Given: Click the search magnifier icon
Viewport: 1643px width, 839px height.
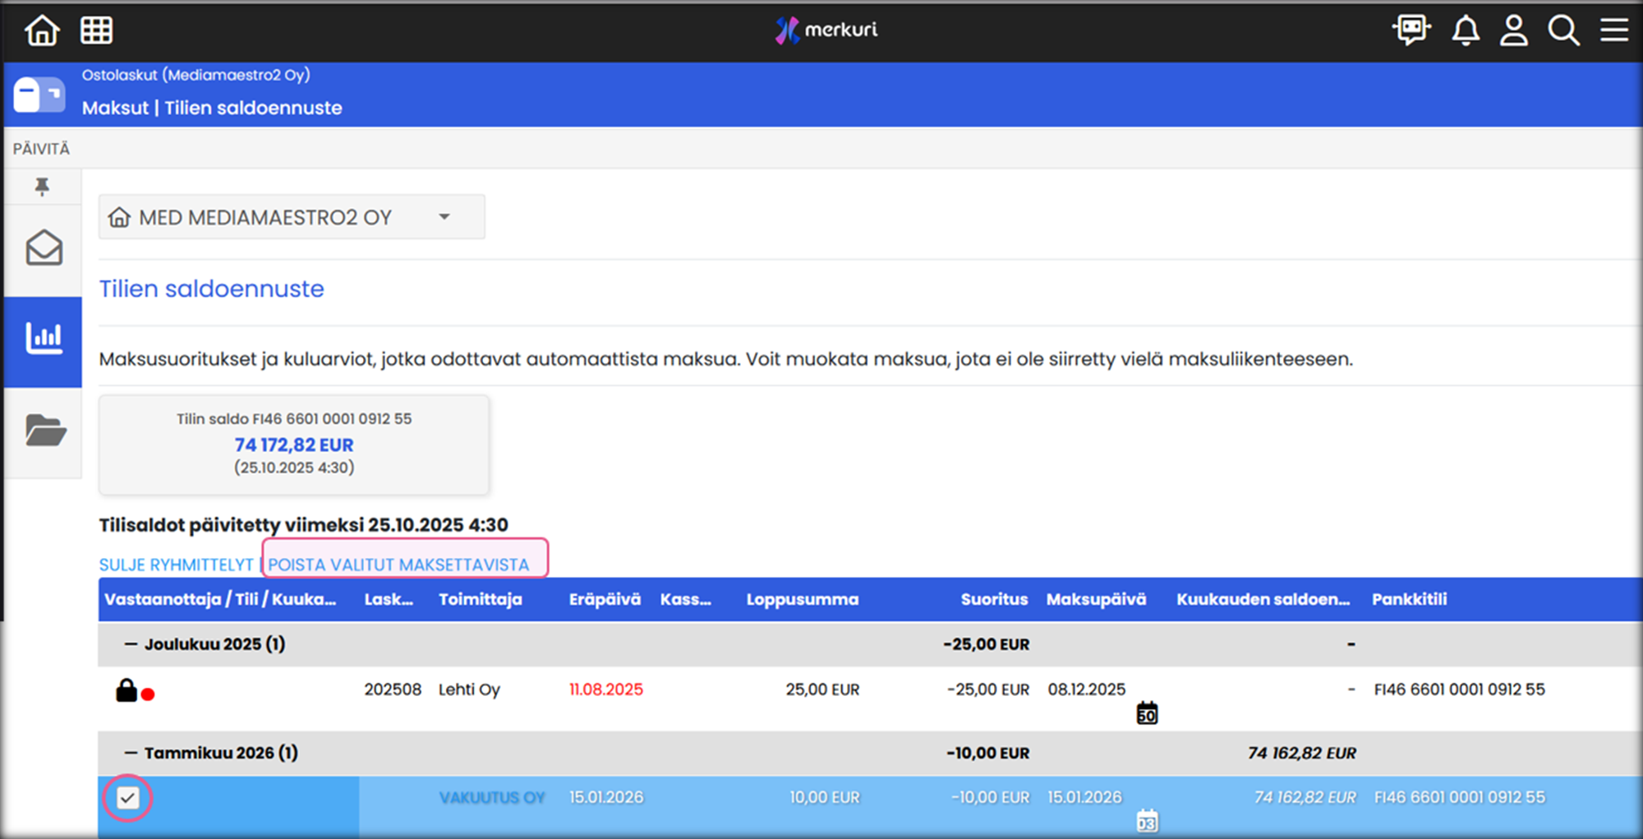Looking at the screenshot, I should 1562,30.
